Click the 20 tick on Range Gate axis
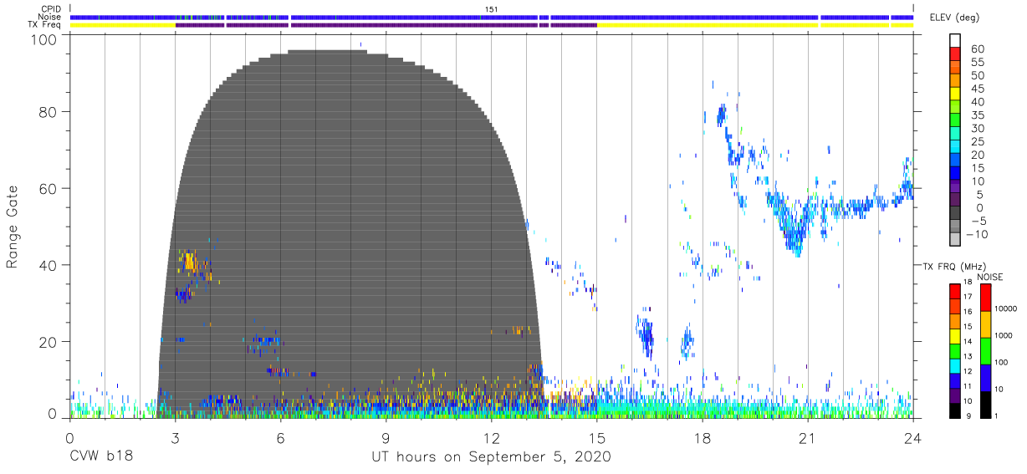This screenshot has height=474, width=1027. click(x=49, y=342)
